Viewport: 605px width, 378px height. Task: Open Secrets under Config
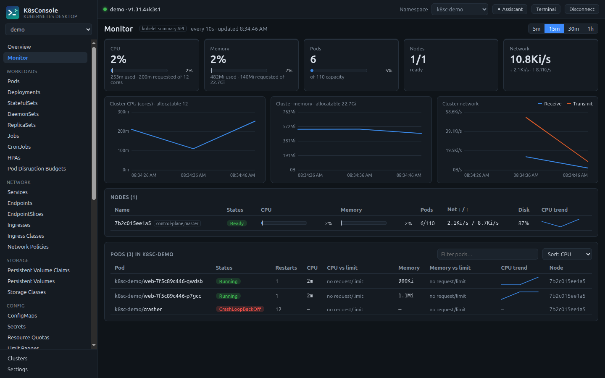coord(45,326)
